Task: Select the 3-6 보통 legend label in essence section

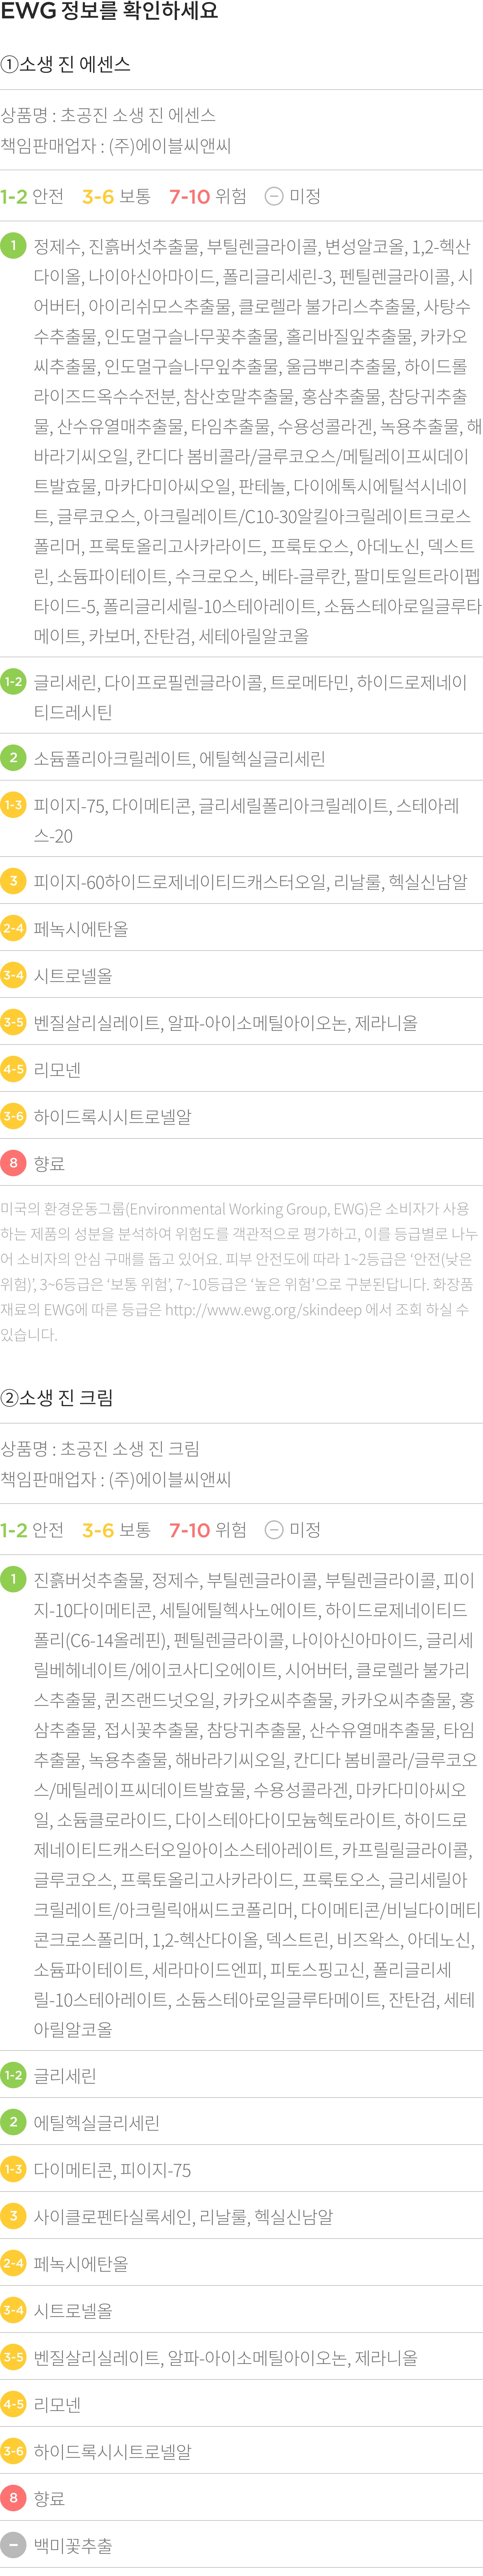Action: [x=116, y=196]
